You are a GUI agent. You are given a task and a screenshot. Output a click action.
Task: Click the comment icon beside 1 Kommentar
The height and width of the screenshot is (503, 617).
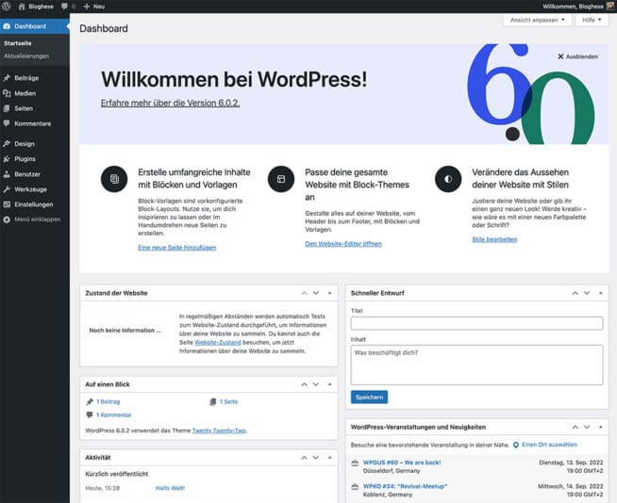[x=90, y=415]
